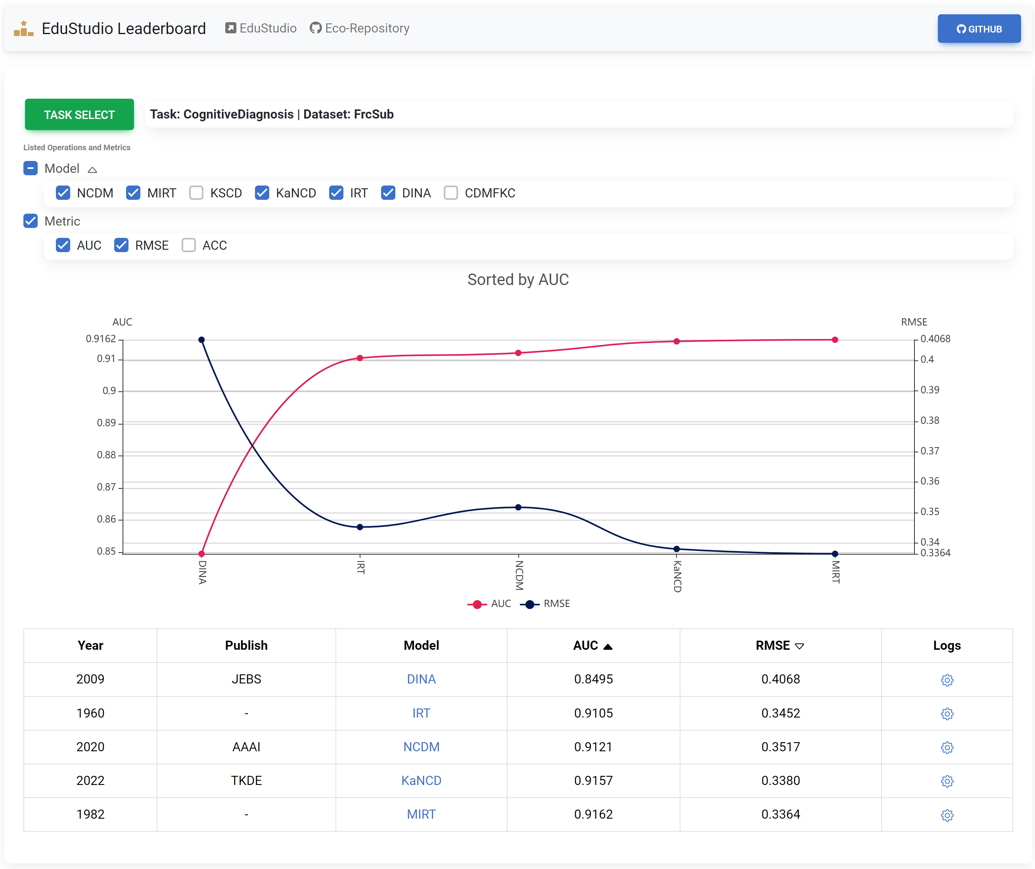Open the NCDM model link in the table

pyautogui.click(x=422, y=747)
